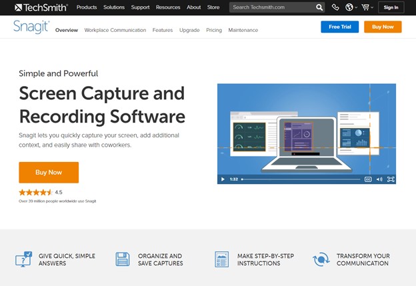Open the phone contact icon
The width and height of the screenshot is (416, 286).
point(335,7)
